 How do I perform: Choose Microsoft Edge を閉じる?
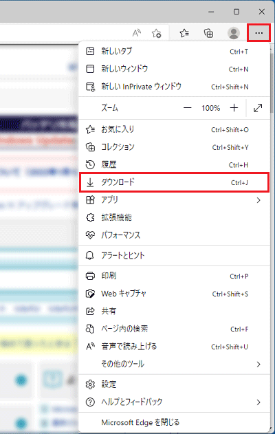(x=175, y=423)
